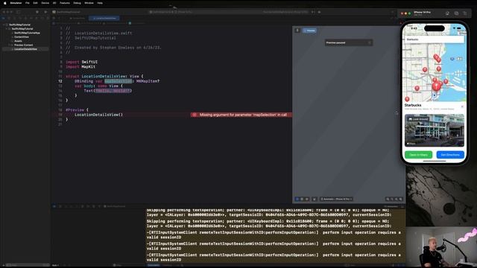Image resolution: width=477 pixels, height=268 pixels.
Task: Zoom in the canvas preview
Action: coord(400,199)
